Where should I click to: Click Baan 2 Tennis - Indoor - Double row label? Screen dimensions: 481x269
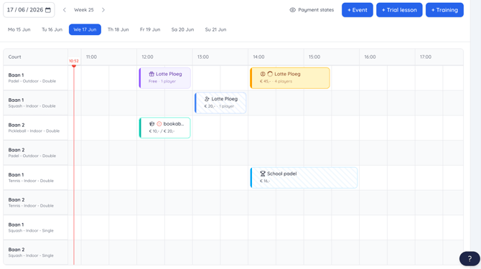point(35,202)
